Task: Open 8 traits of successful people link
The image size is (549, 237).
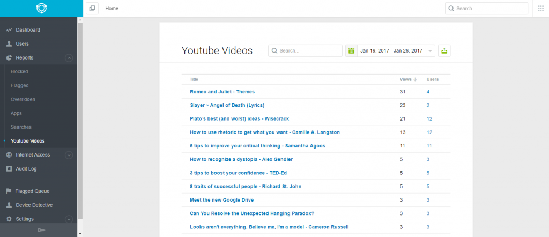Action: [x=246, y=187]
